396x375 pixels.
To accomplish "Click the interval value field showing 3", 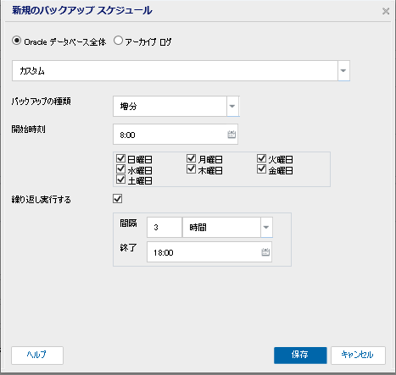I will click(x=165, y=227).
